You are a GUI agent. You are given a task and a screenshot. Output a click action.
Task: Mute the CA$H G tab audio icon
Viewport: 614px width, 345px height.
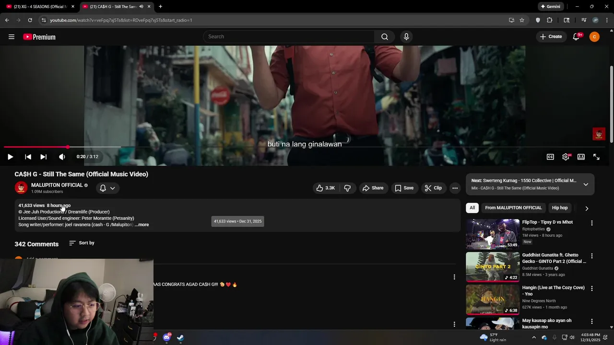(141, 7)
